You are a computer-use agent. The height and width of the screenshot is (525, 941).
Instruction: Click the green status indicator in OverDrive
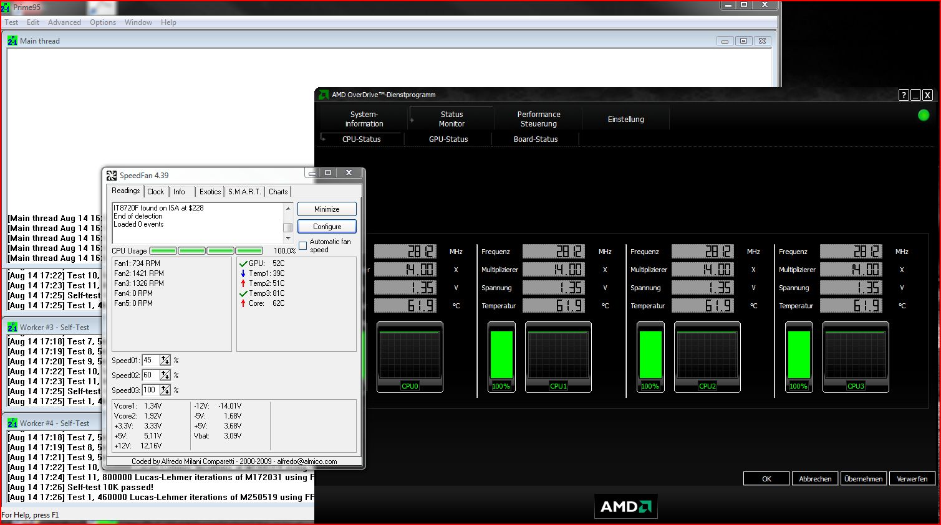[x=924, y=115]
